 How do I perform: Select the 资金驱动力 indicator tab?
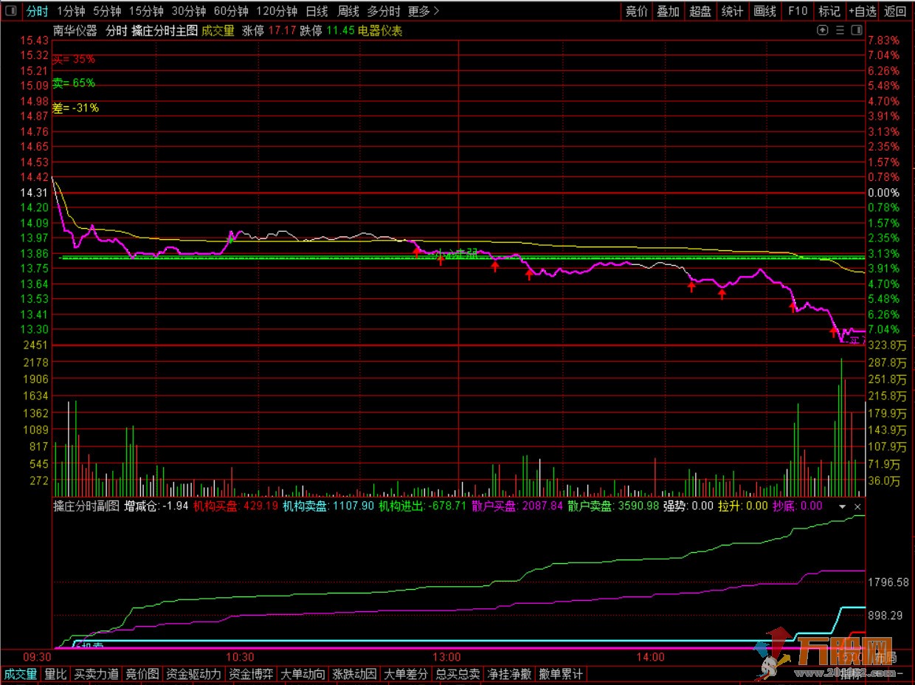click(193, 674)
